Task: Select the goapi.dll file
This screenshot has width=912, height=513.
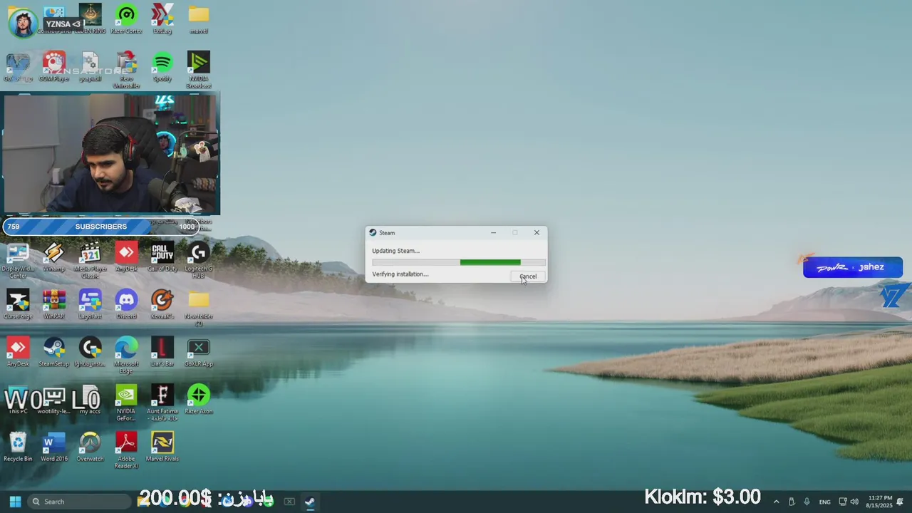Action: (90, 66)
